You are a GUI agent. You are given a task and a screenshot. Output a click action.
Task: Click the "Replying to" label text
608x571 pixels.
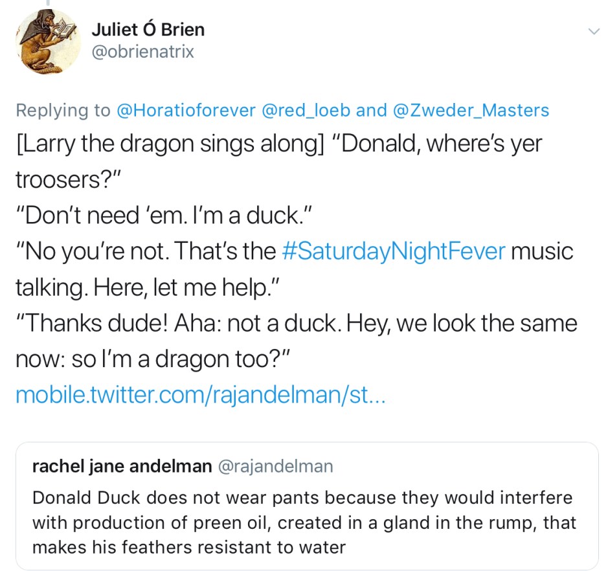tap(63, 110)
